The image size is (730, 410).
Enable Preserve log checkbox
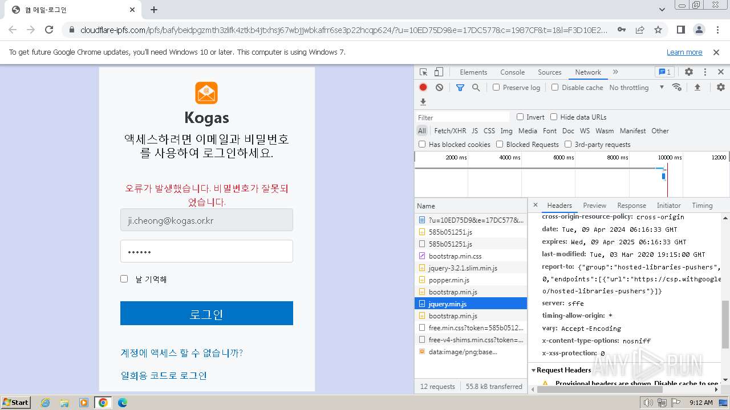[496, 87]
